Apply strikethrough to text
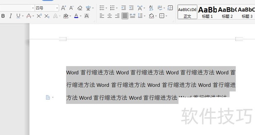The width and height of the screenshot is (255, 135). [x=29, y=16]
